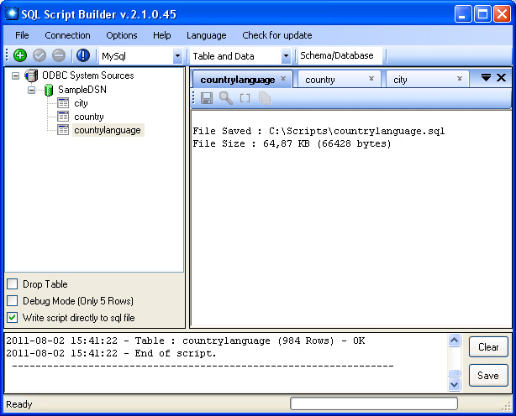Collapse the SampleDSN tree node
Viewport: 516px width, 416px height.
[32, 90]
